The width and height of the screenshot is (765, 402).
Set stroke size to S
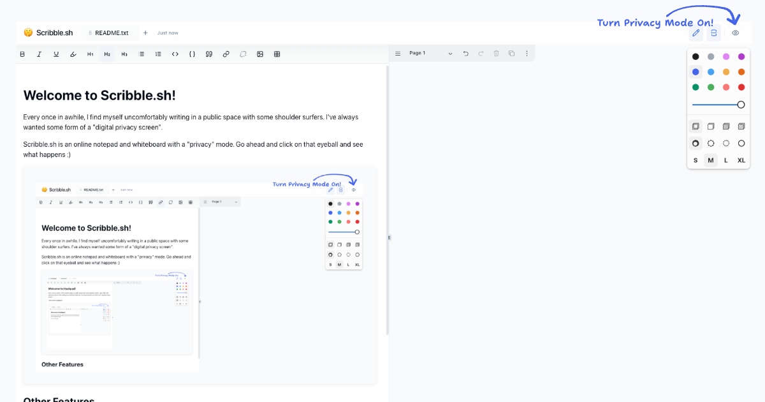696,160
